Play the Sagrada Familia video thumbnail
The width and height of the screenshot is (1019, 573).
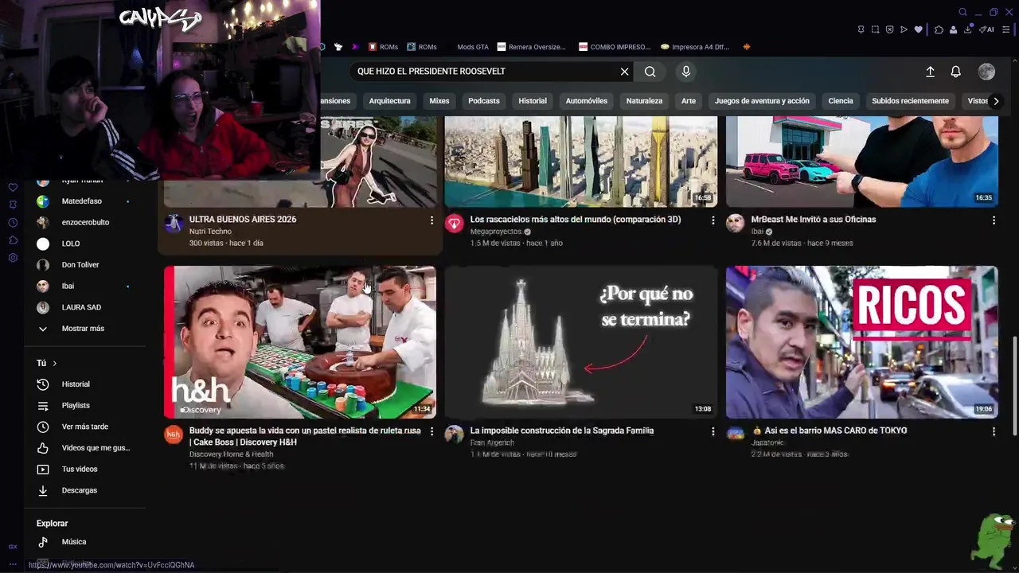pyautogui.click(x=580, y=342)
